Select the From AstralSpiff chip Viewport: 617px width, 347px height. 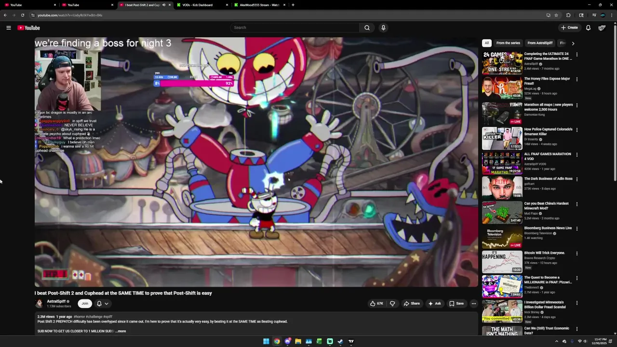click(540, 43)
